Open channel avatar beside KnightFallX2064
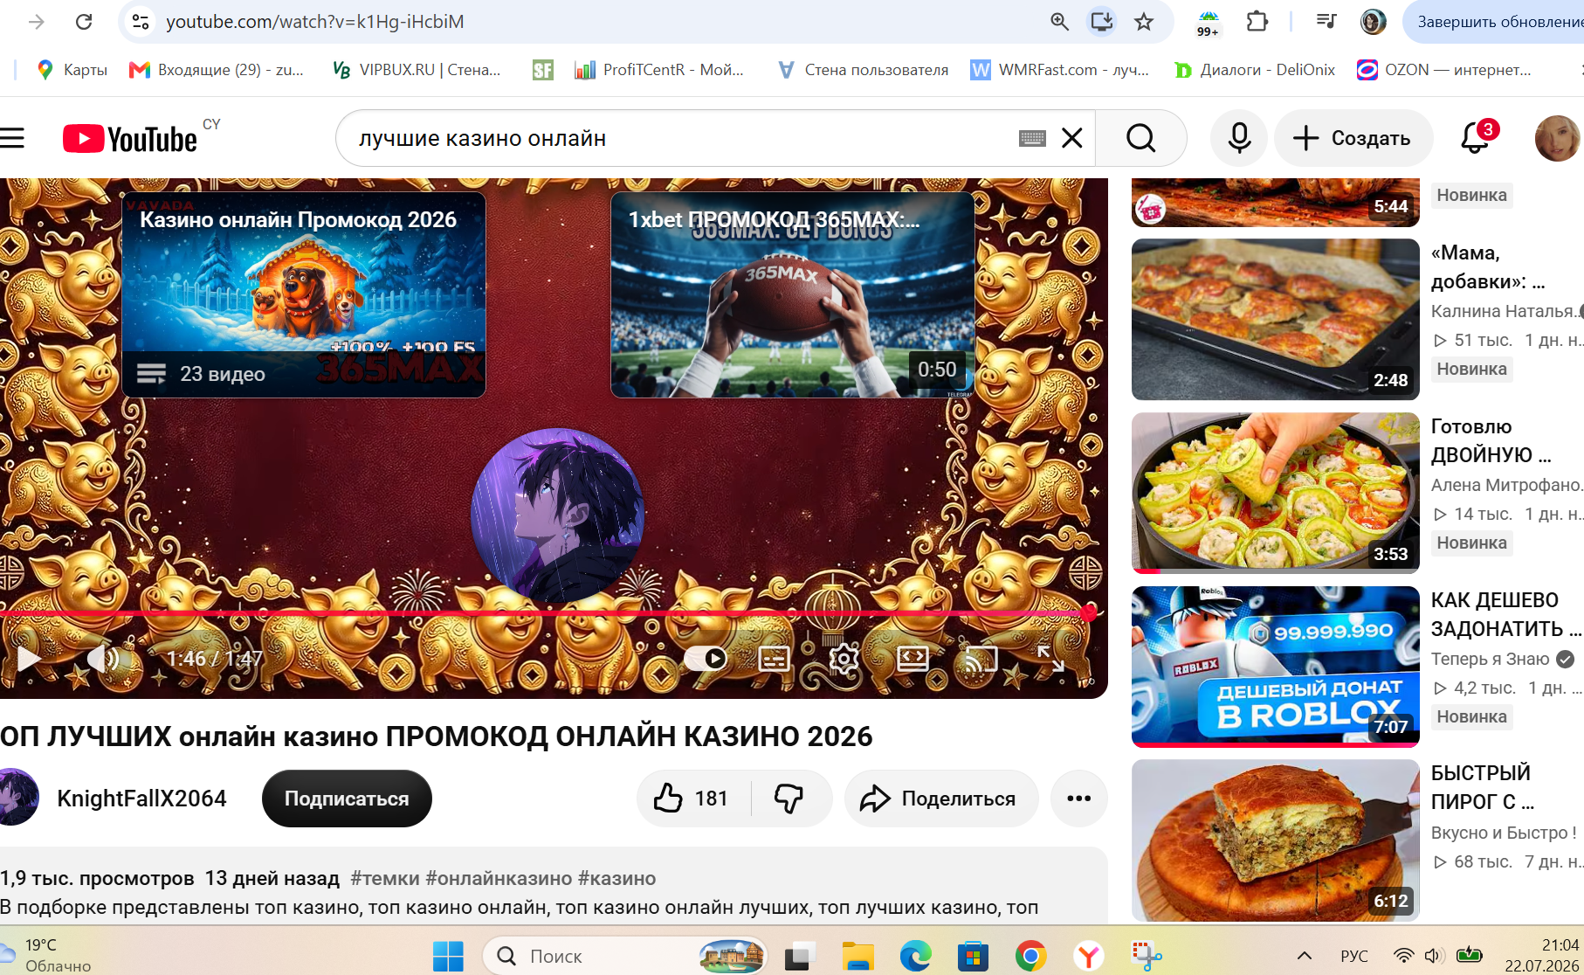Viewport: 1584px width, 975px height. 17,797
